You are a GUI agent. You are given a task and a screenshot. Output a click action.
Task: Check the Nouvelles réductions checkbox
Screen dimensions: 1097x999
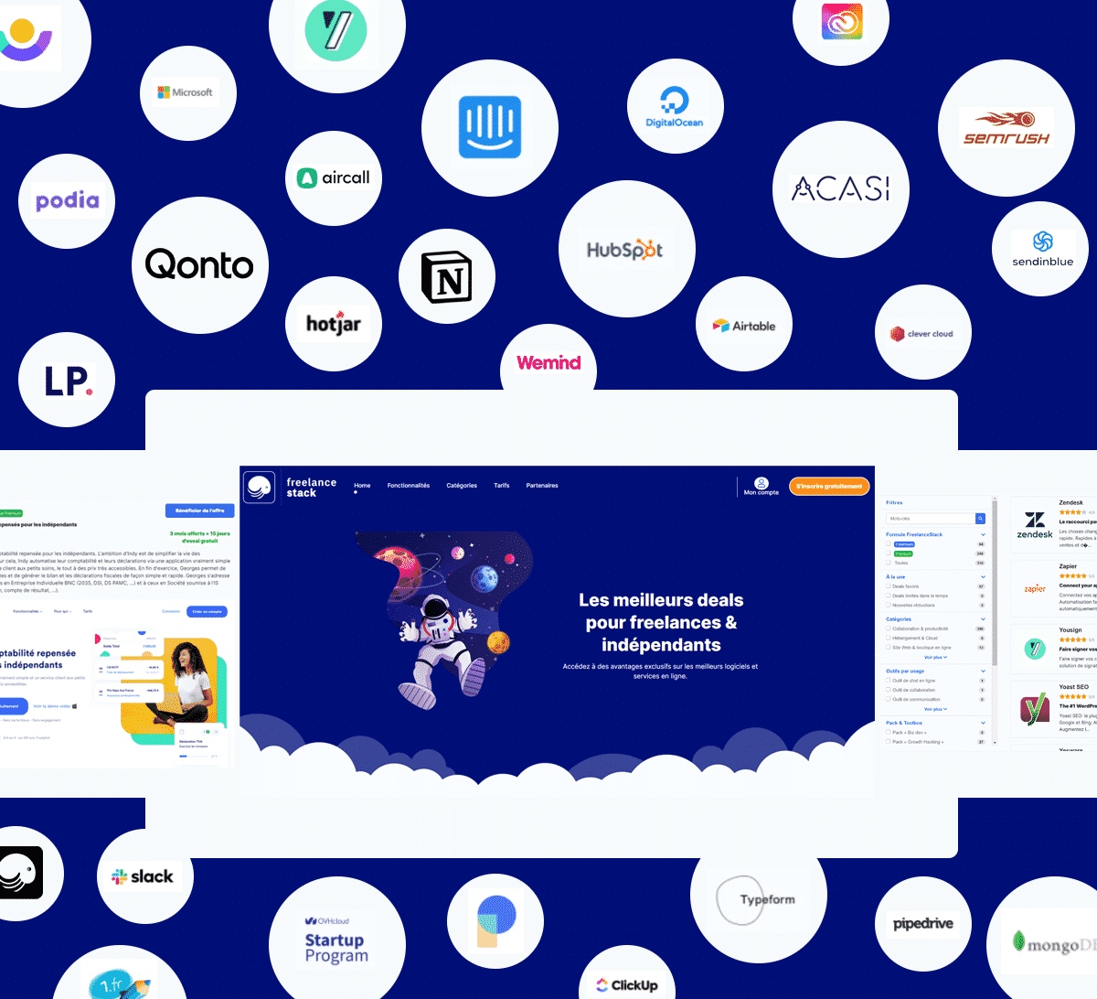pyautogui.click(x=888, y=605)
